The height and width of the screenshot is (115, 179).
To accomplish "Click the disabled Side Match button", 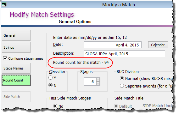I will [x=16, y=97].
